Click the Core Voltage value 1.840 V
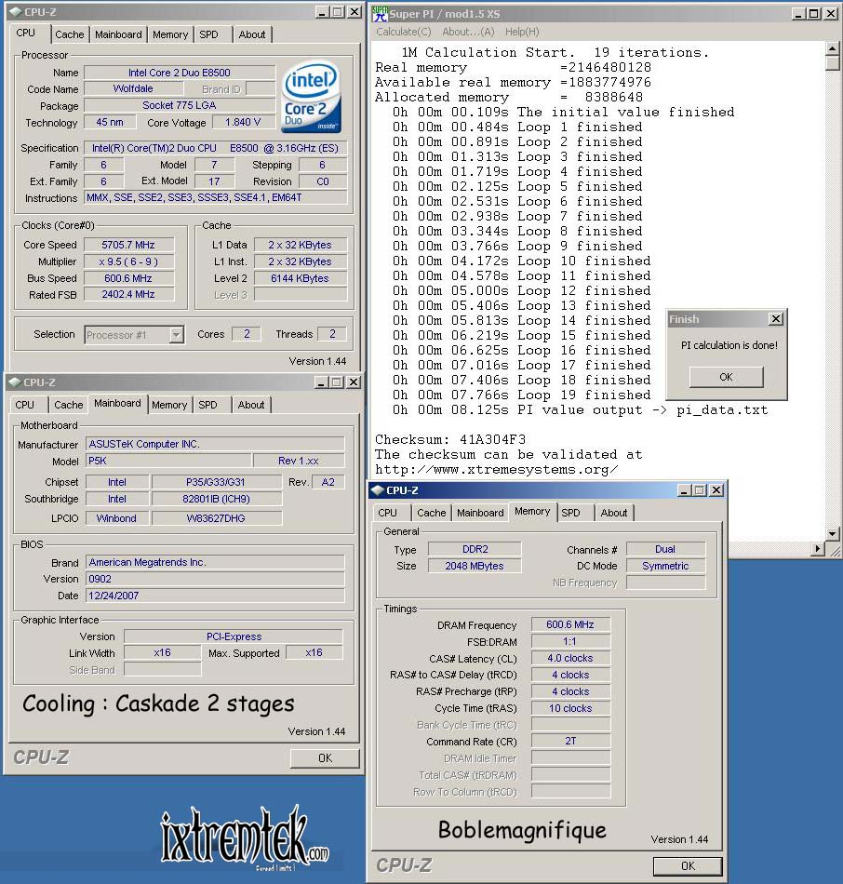The height and width of the screenshot is (884, 843). 243,122
